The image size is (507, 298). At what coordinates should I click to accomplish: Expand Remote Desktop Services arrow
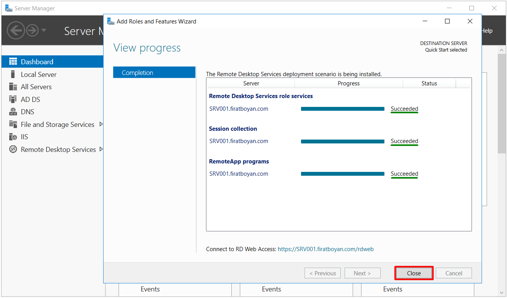click(x=101, y=149)
